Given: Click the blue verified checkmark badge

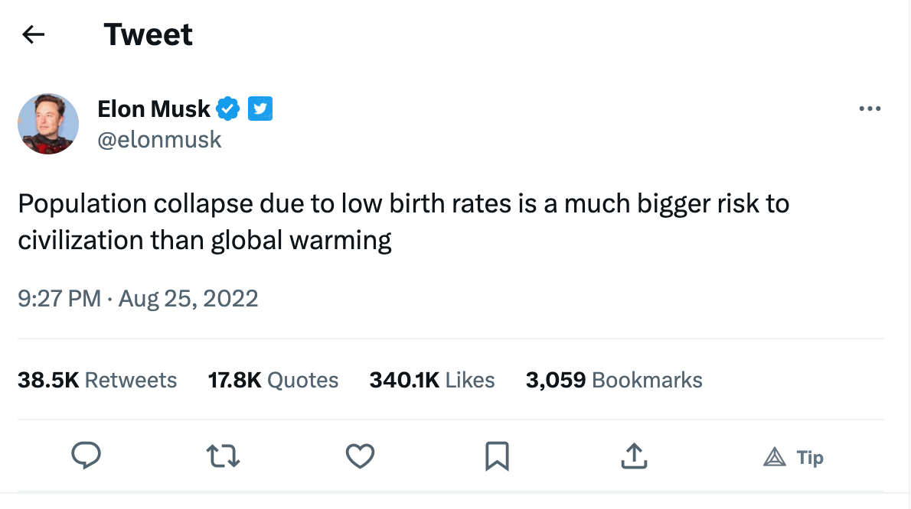Looking at the screenshot, I should point(228,109).
